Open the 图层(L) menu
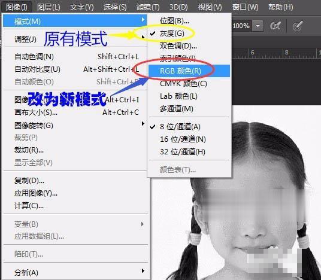321x280 pixels. tap(49, 7)
